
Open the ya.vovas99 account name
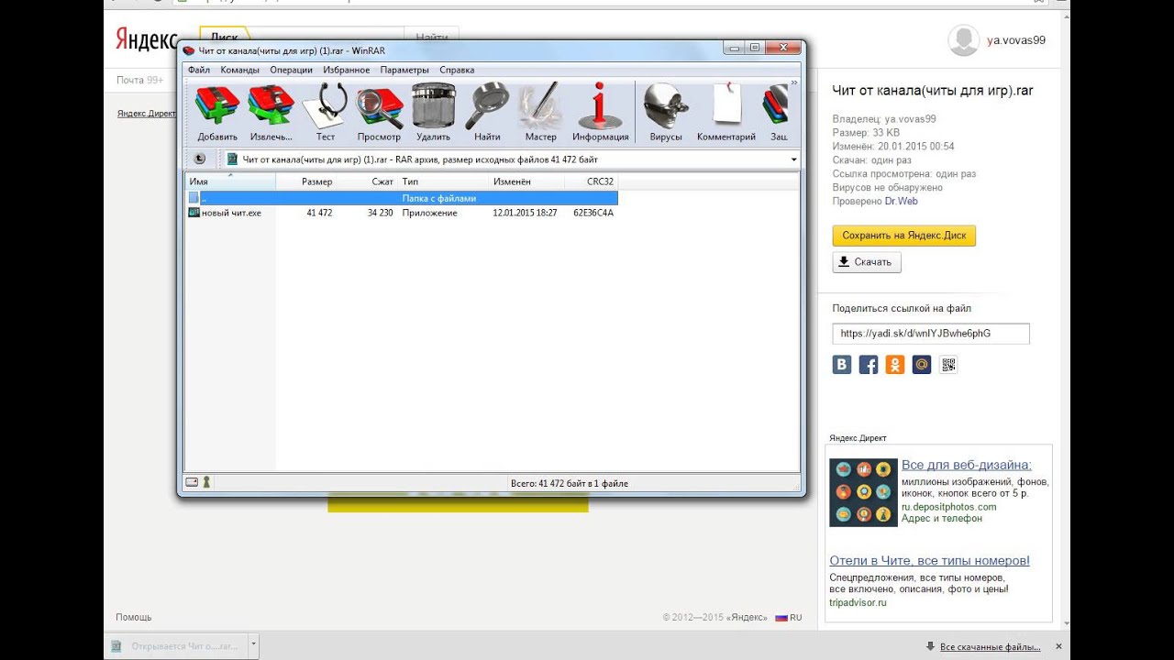click(x=1015, y=40)
